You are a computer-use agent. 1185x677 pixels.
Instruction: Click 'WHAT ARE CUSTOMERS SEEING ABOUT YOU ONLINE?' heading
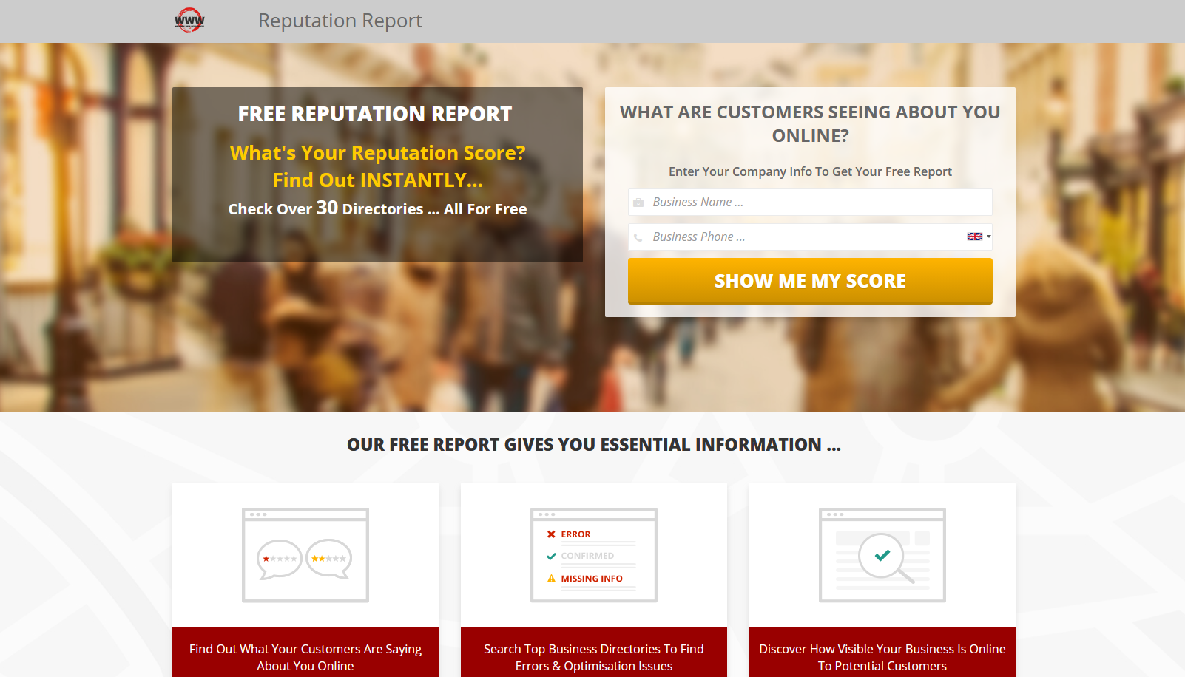(x=810, y=123)
